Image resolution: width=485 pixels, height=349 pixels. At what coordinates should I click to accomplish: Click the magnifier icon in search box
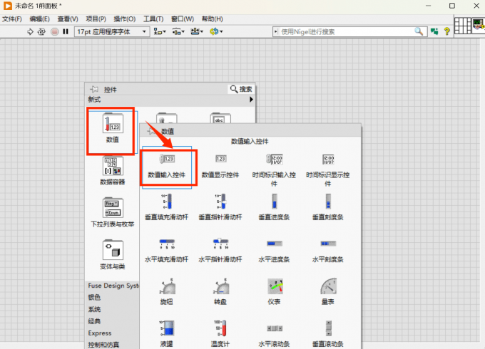[419, 31]
